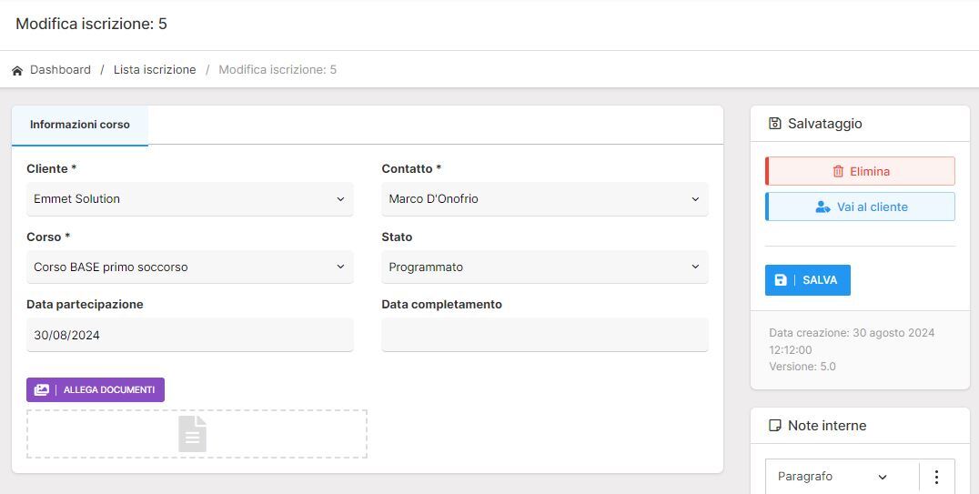Image resolution: width=979 pixels, height=494 pixels.
Task: Navigate to Dashboard breadcrumb link
Action: [60, 70]
